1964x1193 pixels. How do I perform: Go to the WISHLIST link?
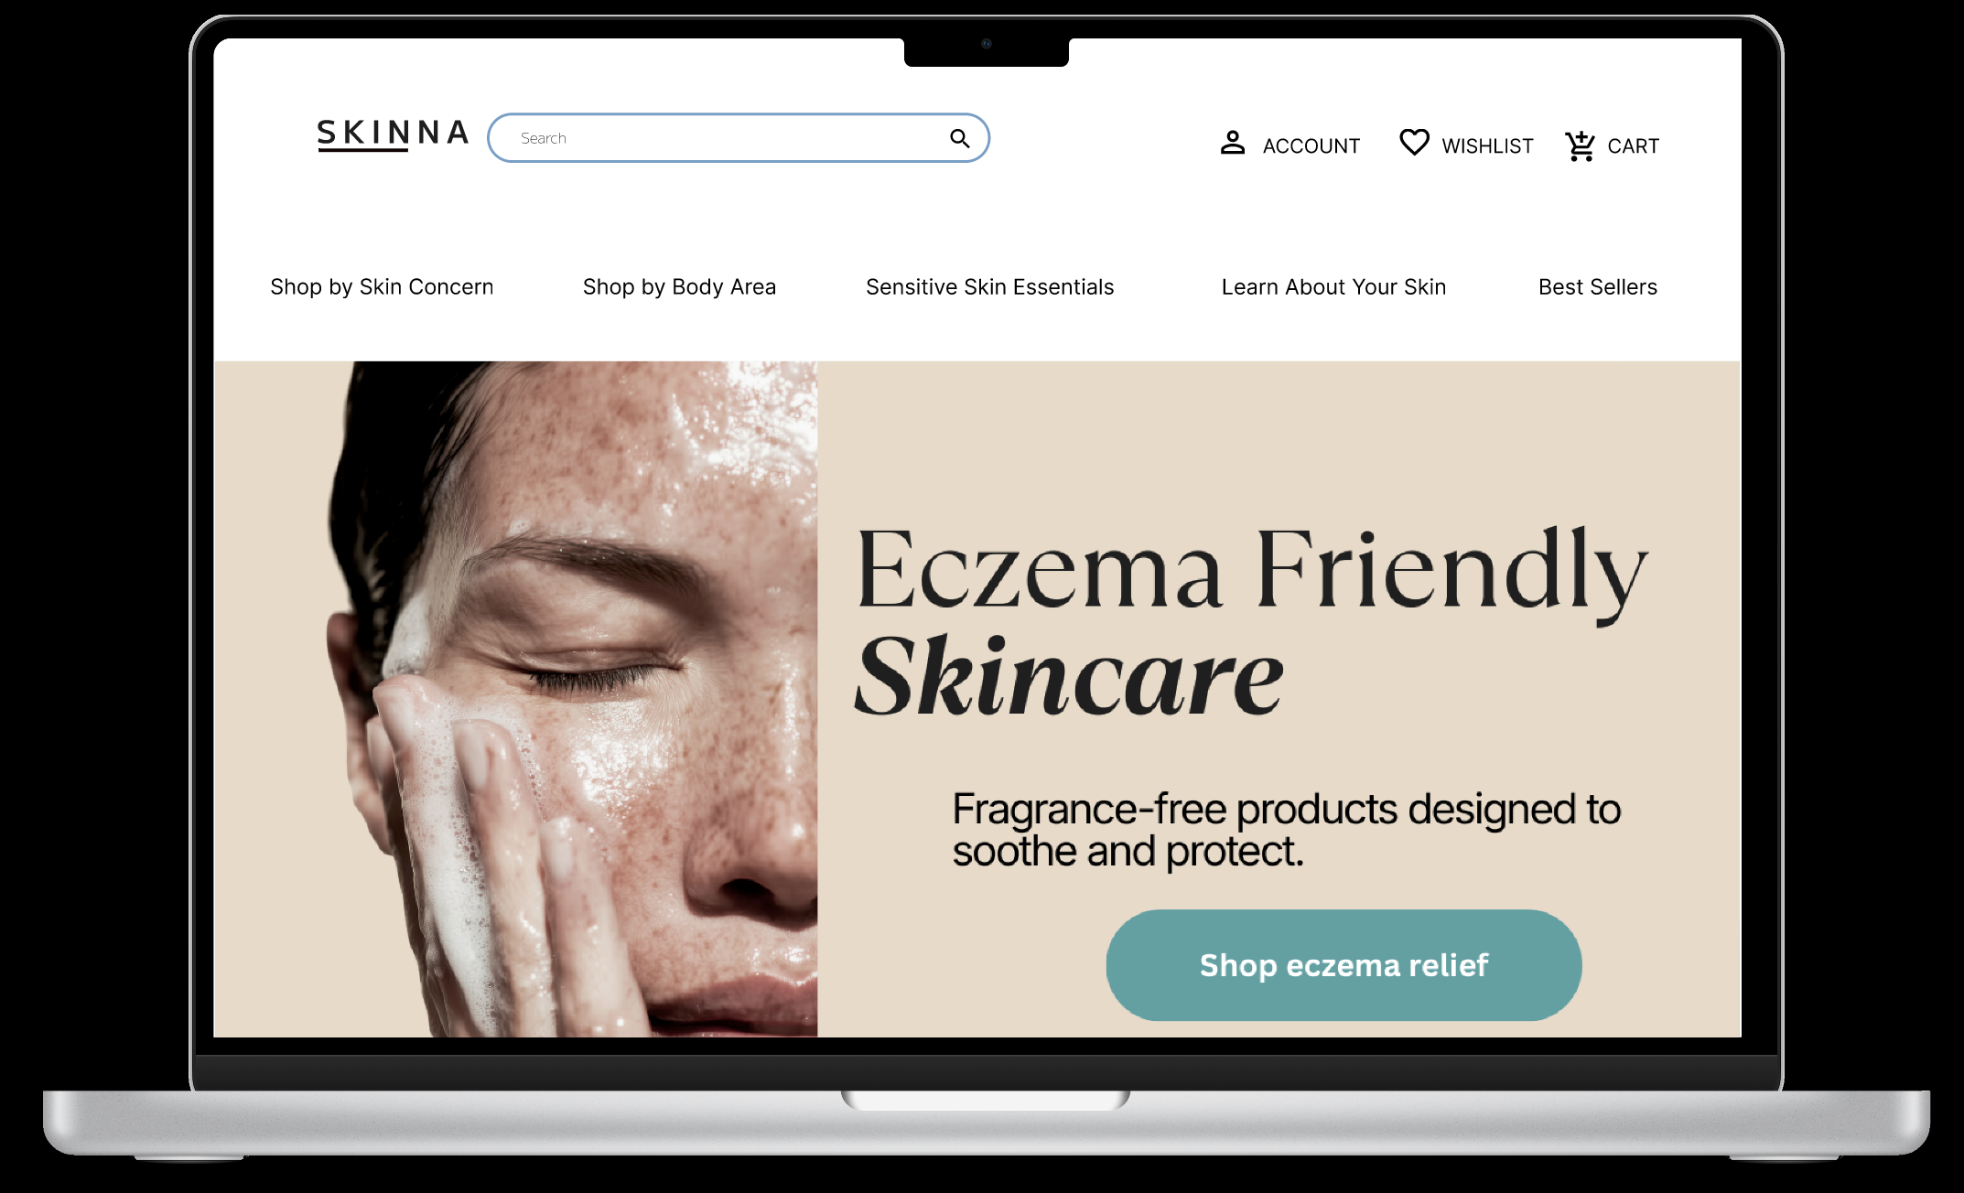coord(1487,146)
